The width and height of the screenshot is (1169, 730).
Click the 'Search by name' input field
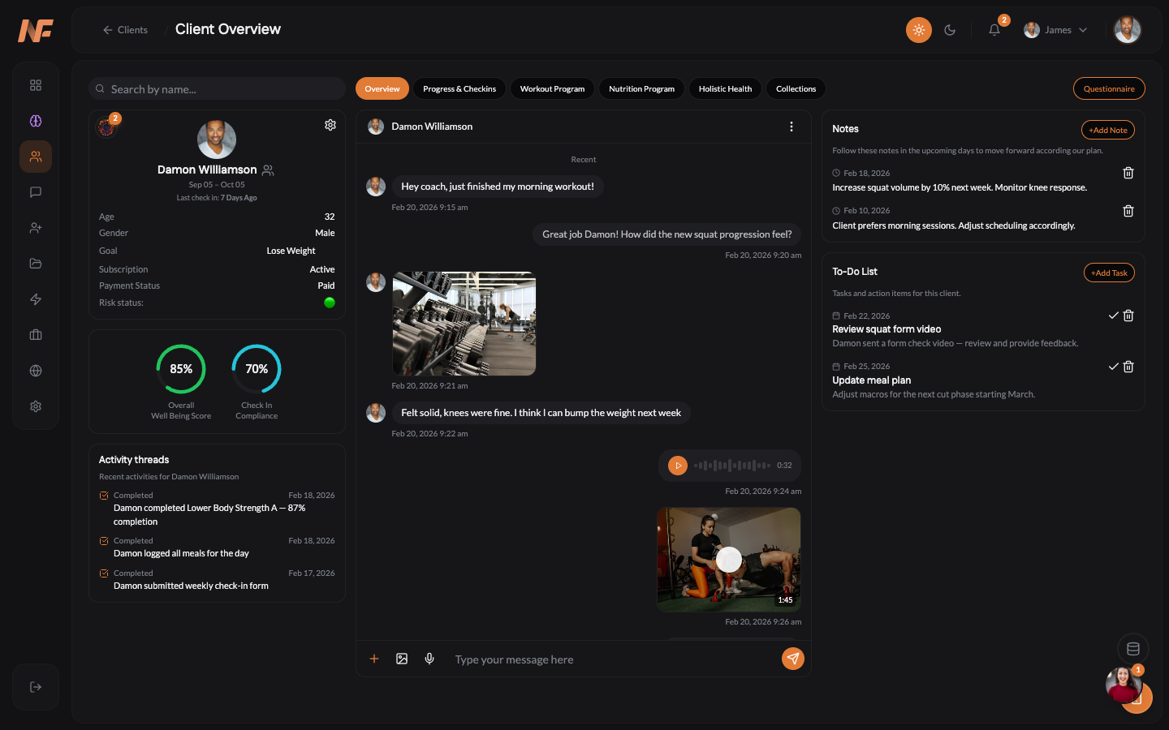tap(217, 88)
